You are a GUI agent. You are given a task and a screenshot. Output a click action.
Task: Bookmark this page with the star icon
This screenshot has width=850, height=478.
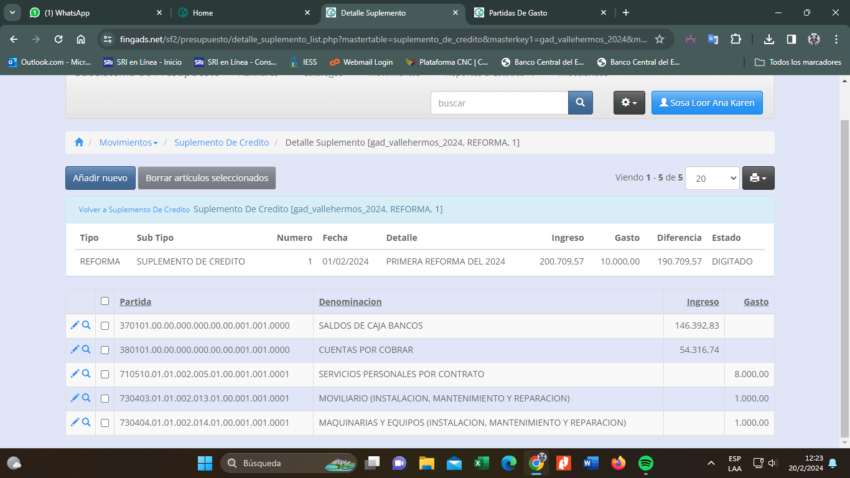click(660, 39)
